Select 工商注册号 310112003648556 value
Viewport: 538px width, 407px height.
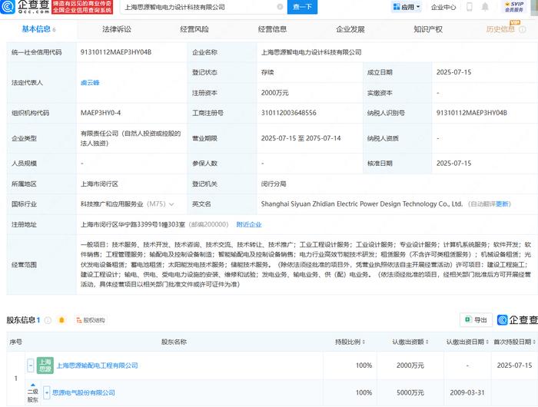[288, 113]
